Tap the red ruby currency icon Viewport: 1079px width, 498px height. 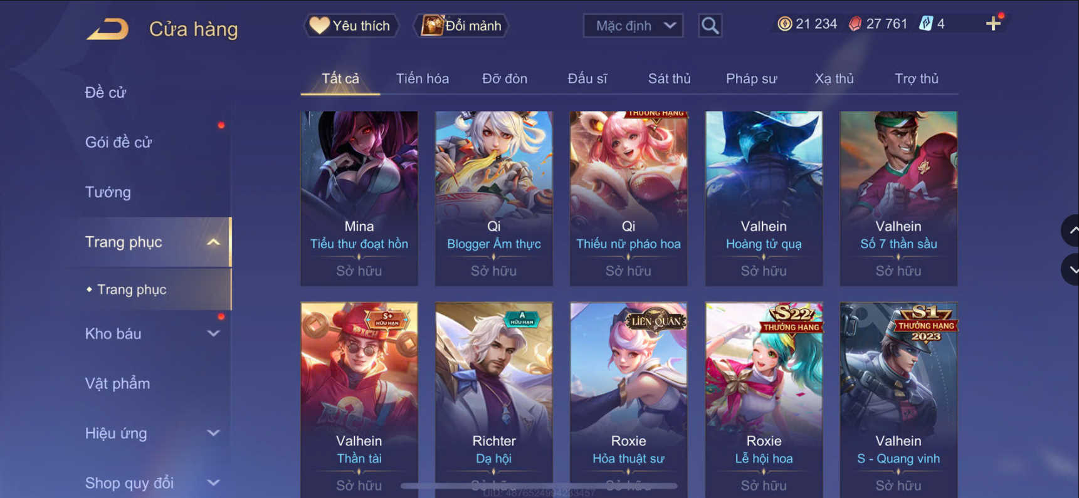coord(855,24)
